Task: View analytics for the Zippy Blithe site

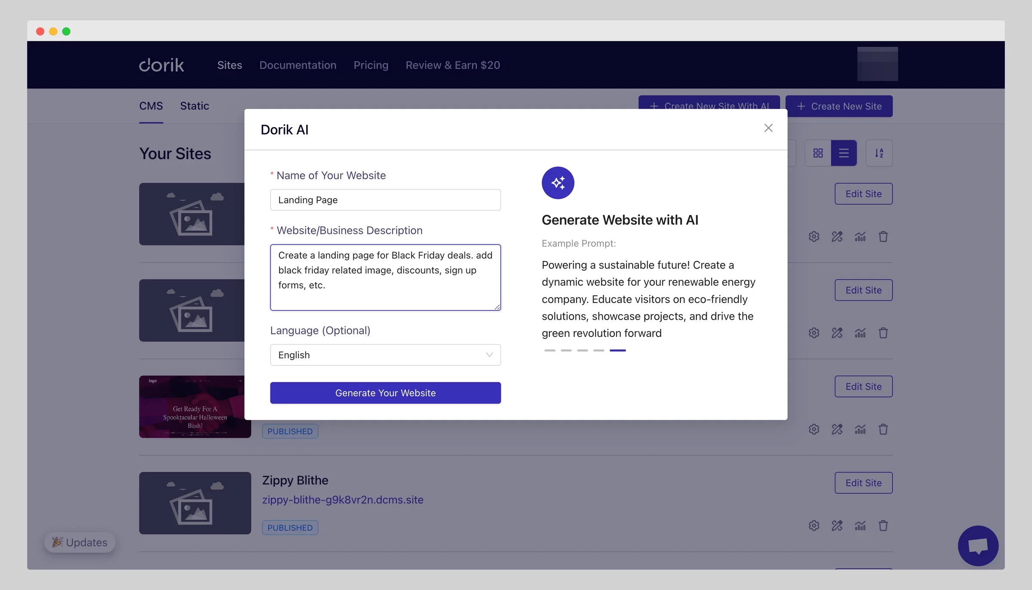Action: click(860, 526)
